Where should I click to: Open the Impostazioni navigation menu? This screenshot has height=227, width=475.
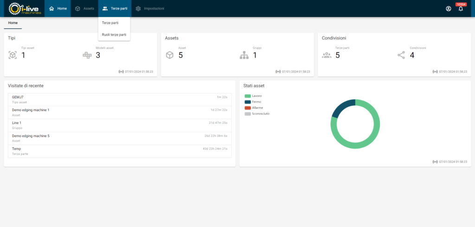click(x=150, y=9)
